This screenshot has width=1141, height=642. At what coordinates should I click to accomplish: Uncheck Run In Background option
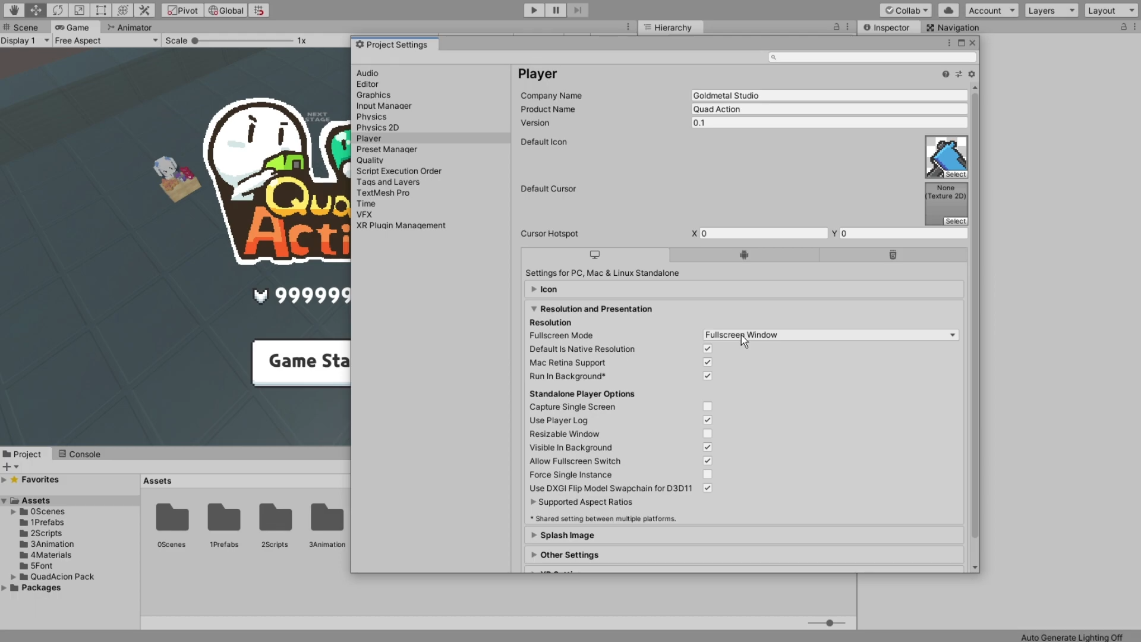[707, 376]
